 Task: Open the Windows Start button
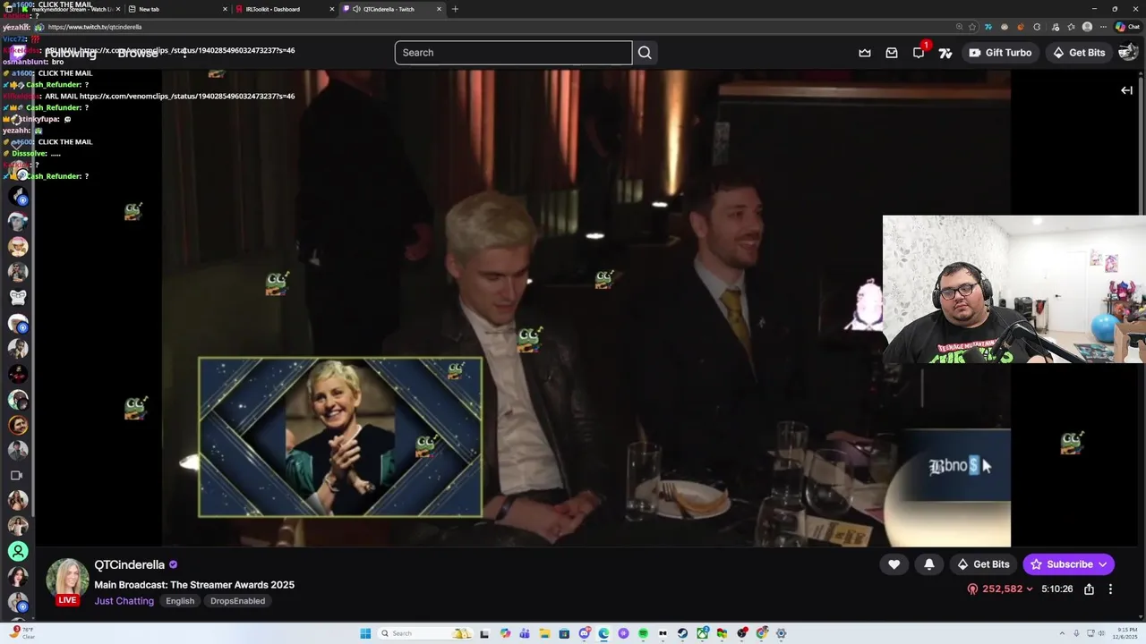(365, 633)
